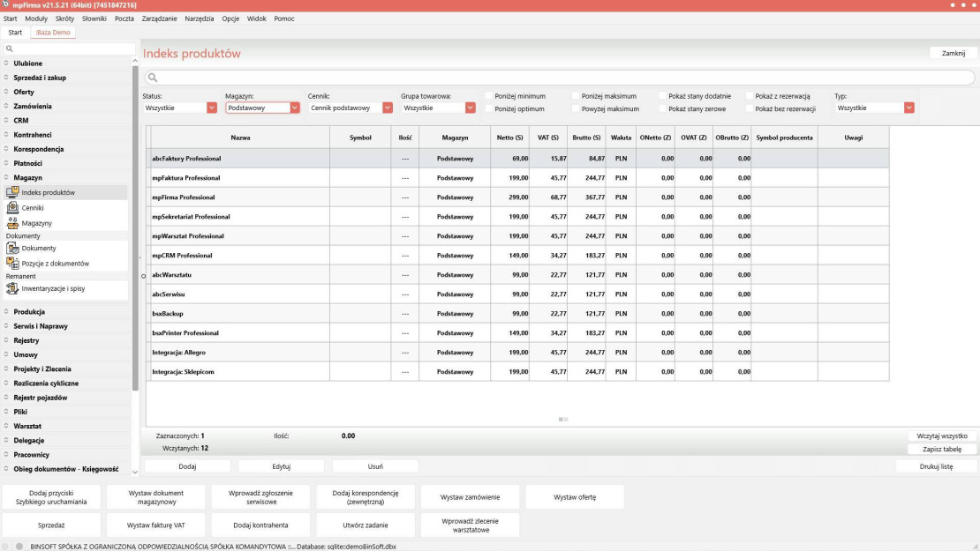980x551 pixels.
Task: Click Dodaj kontrahenta shortcut button
Action: coord(260,525)
